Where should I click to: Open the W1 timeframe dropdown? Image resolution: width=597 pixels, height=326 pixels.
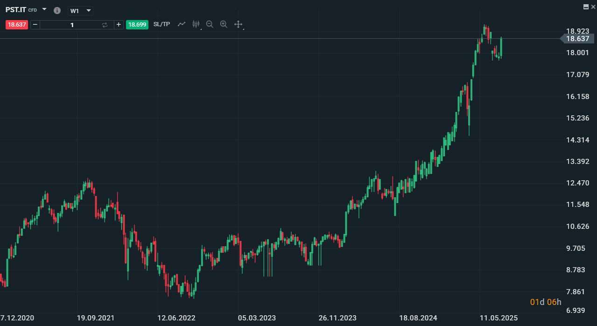[80, 11]
